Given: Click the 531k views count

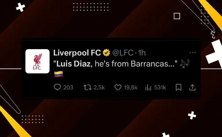Looking at the screenshot, I should 160,88.
